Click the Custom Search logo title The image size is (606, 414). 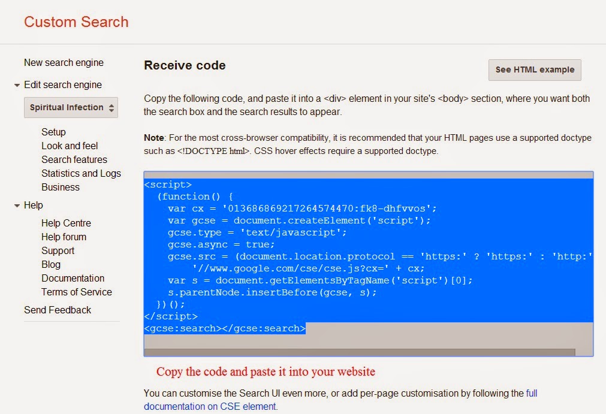[x=76, y=22]
